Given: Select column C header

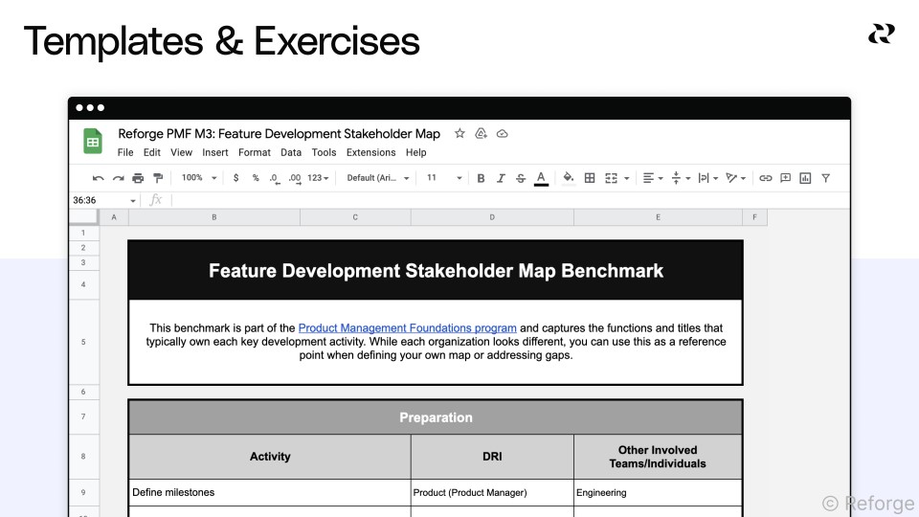Looking at the screenshot, I should [355, 217].
